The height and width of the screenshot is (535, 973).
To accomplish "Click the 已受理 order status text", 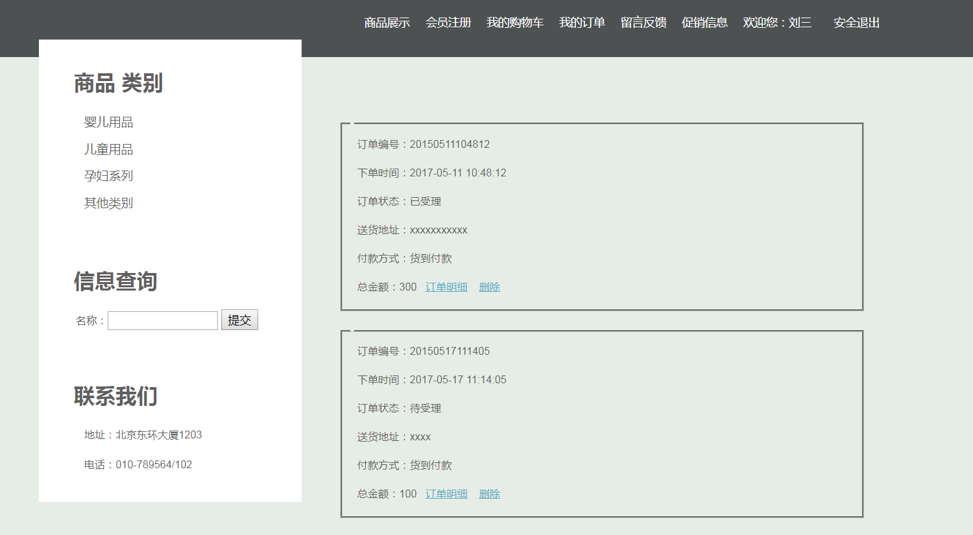I will 426,201.
